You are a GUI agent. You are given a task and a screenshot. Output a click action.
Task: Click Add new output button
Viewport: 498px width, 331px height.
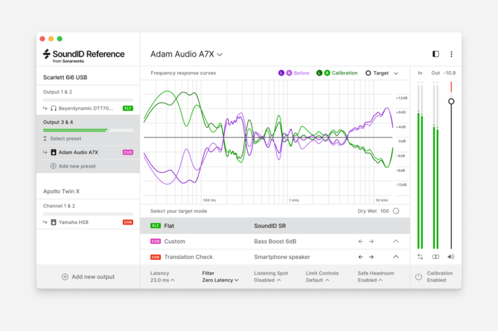tap(88, 277)
